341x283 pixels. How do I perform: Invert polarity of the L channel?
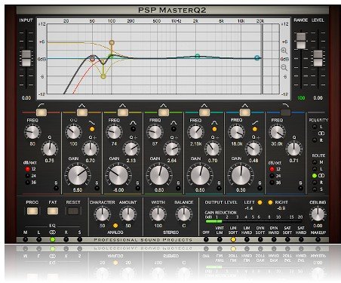pyautogui.click(x=315, y=127)
